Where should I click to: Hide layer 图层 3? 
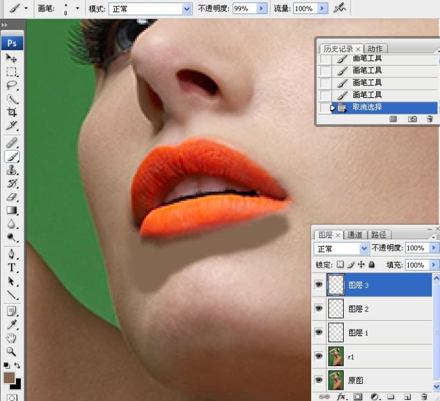tap(318, 285)
